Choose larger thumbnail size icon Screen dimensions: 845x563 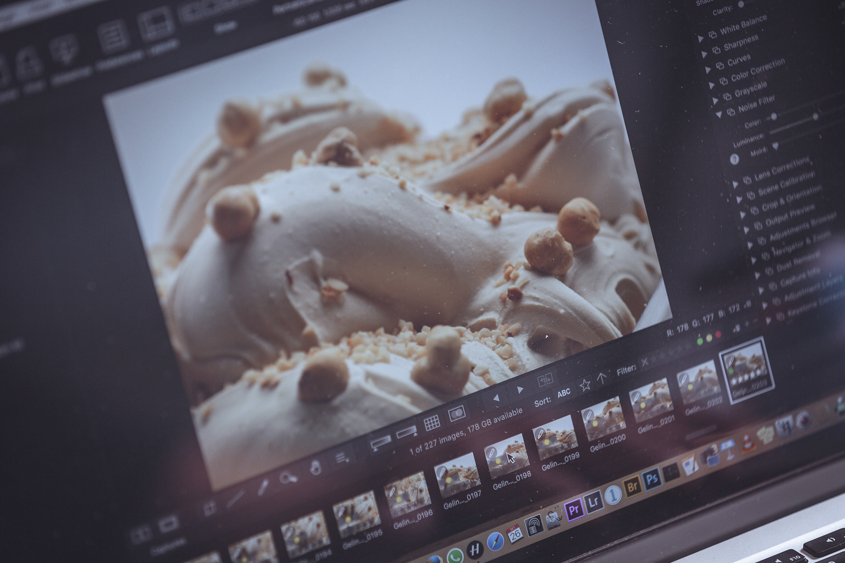406,432
